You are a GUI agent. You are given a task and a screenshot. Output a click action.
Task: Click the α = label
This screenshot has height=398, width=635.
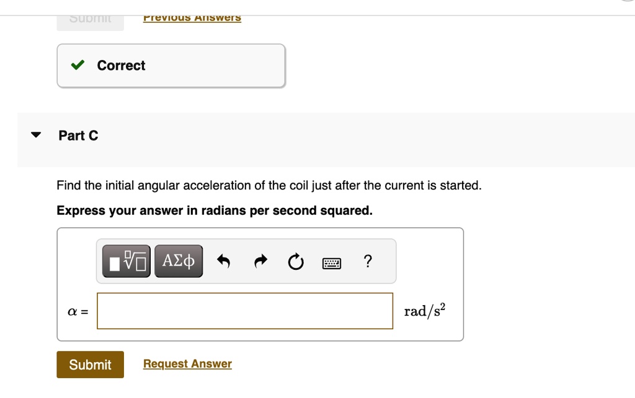click(x=78, y=311)
